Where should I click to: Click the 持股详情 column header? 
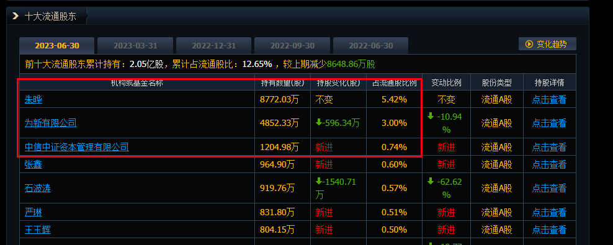tap(549, 83)
